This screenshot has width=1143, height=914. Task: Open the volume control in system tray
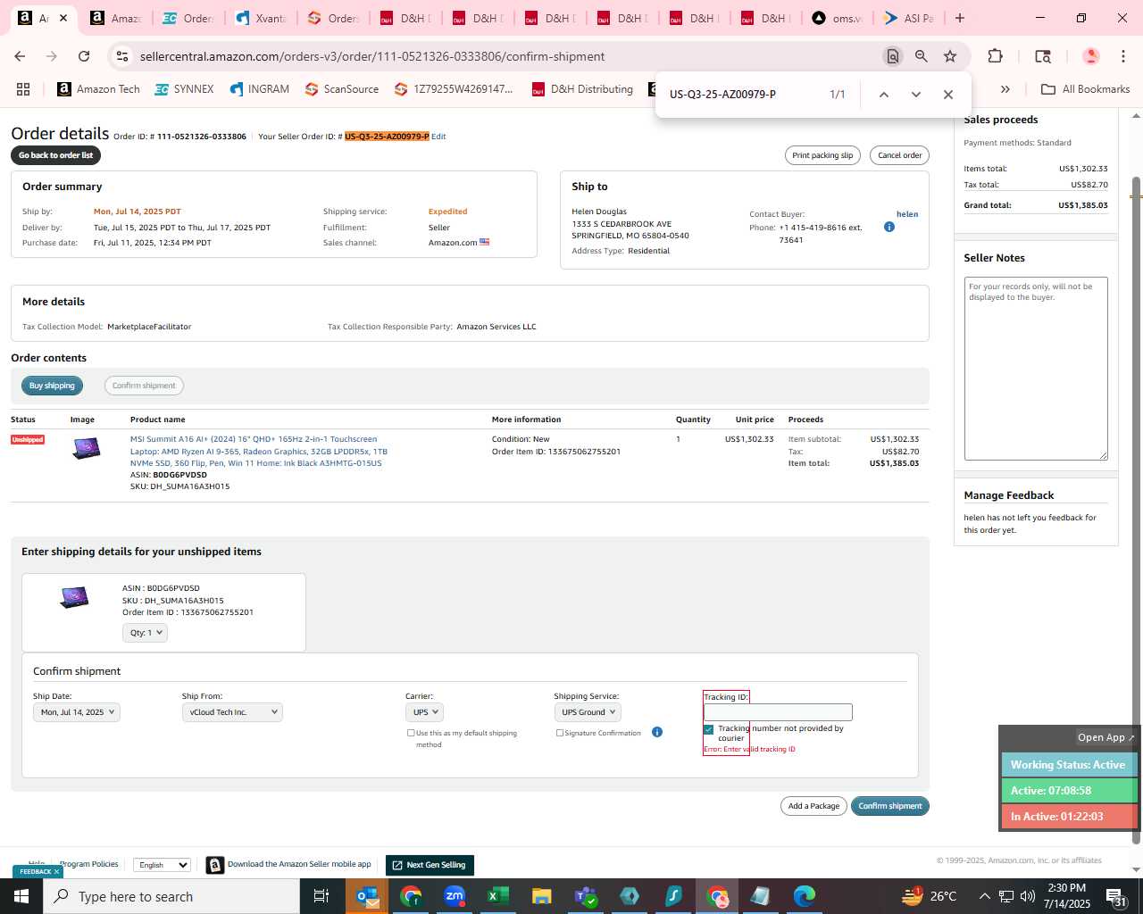click(x=1027, y=896)
